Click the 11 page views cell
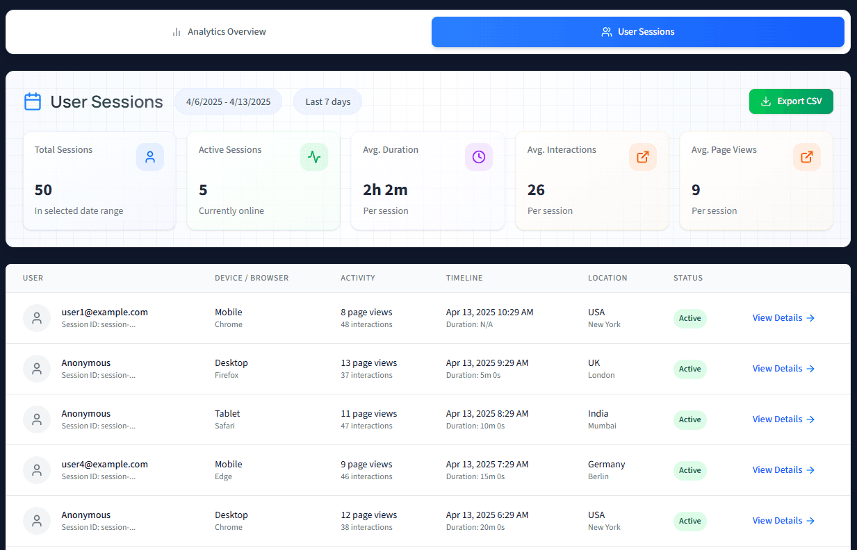Screen dimensions: 857x550 coord(369,414)
